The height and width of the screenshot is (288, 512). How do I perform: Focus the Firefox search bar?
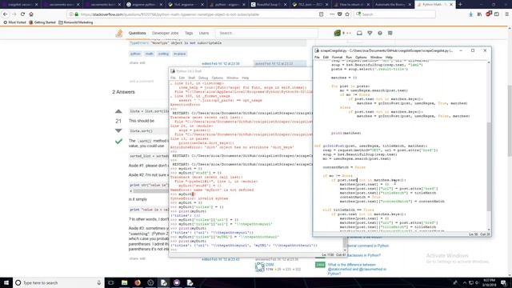pos(394,14)
